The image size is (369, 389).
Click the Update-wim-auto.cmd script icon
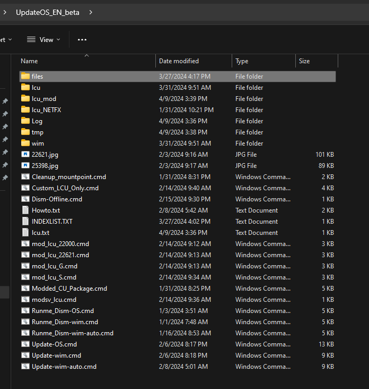[25, 367]
